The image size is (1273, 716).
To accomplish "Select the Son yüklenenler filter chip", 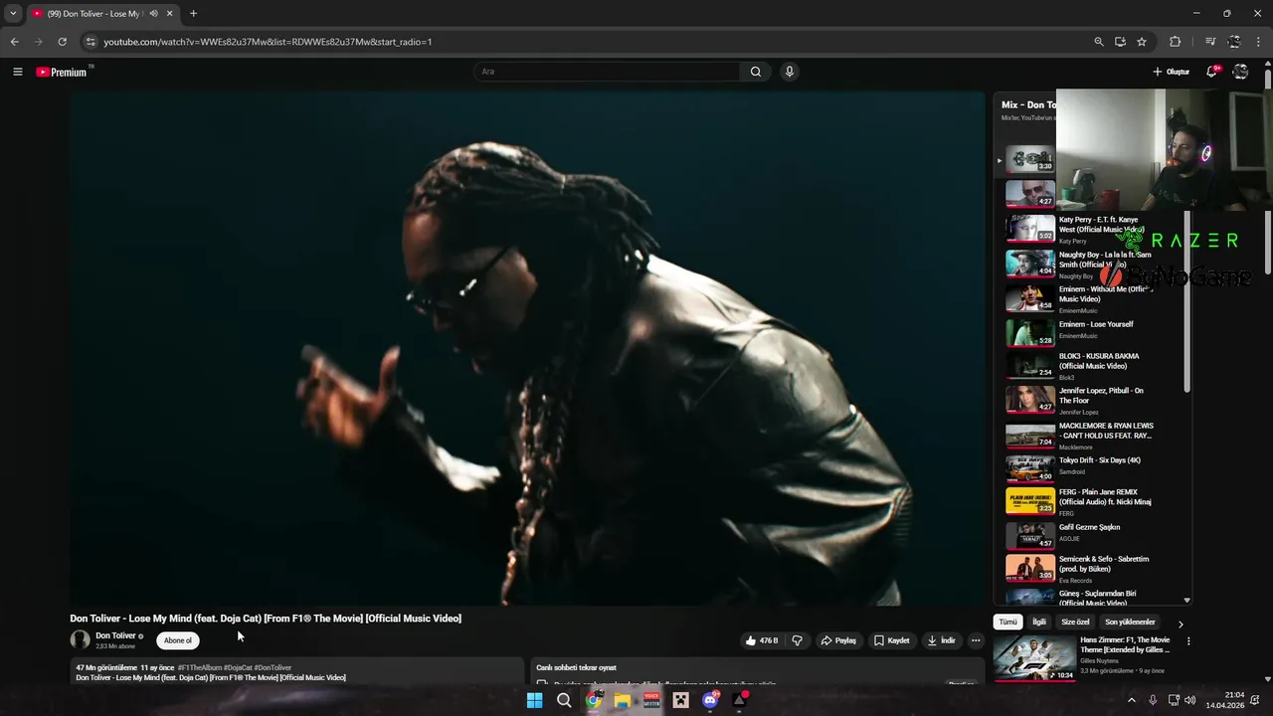I will (1130, 622).
